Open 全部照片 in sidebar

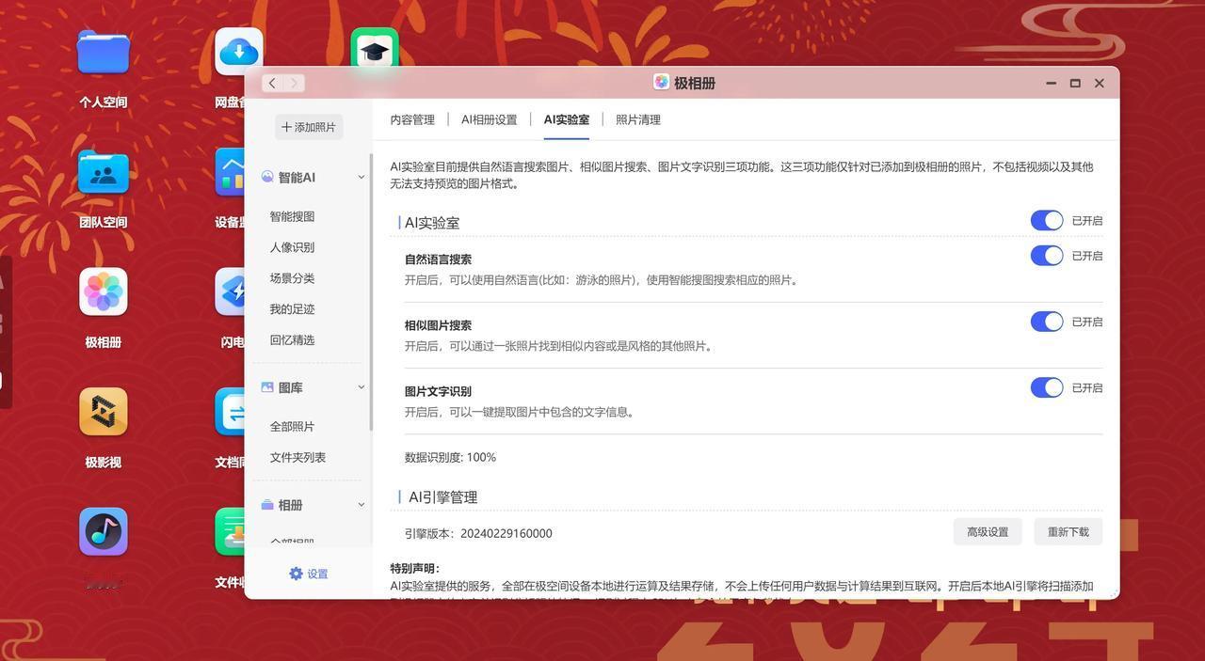(x=292, y=427)
